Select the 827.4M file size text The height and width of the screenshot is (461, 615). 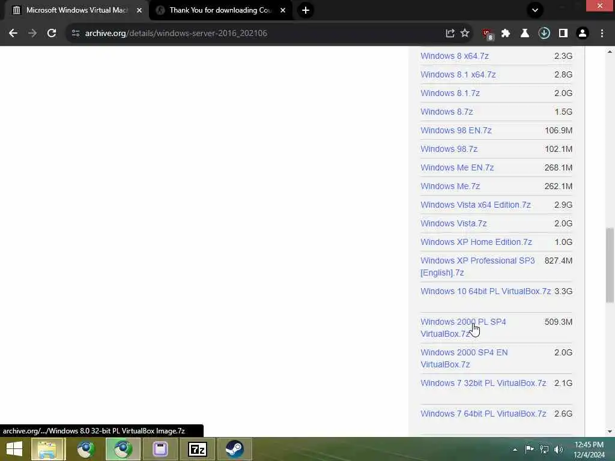pos(559,261)
